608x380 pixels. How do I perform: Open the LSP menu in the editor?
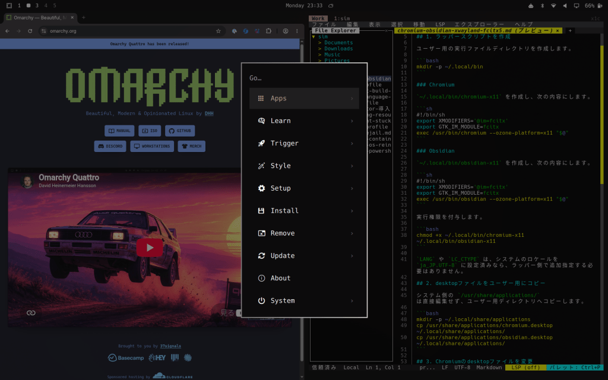pyautogui.click(x=440, y=24)
